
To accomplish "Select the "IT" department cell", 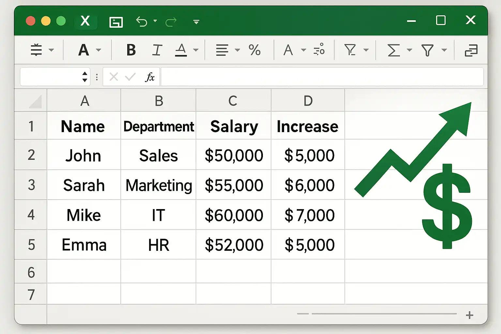I will [x=159, y=215].
